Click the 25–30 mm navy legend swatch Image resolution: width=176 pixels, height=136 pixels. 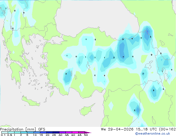click(56, 132)
